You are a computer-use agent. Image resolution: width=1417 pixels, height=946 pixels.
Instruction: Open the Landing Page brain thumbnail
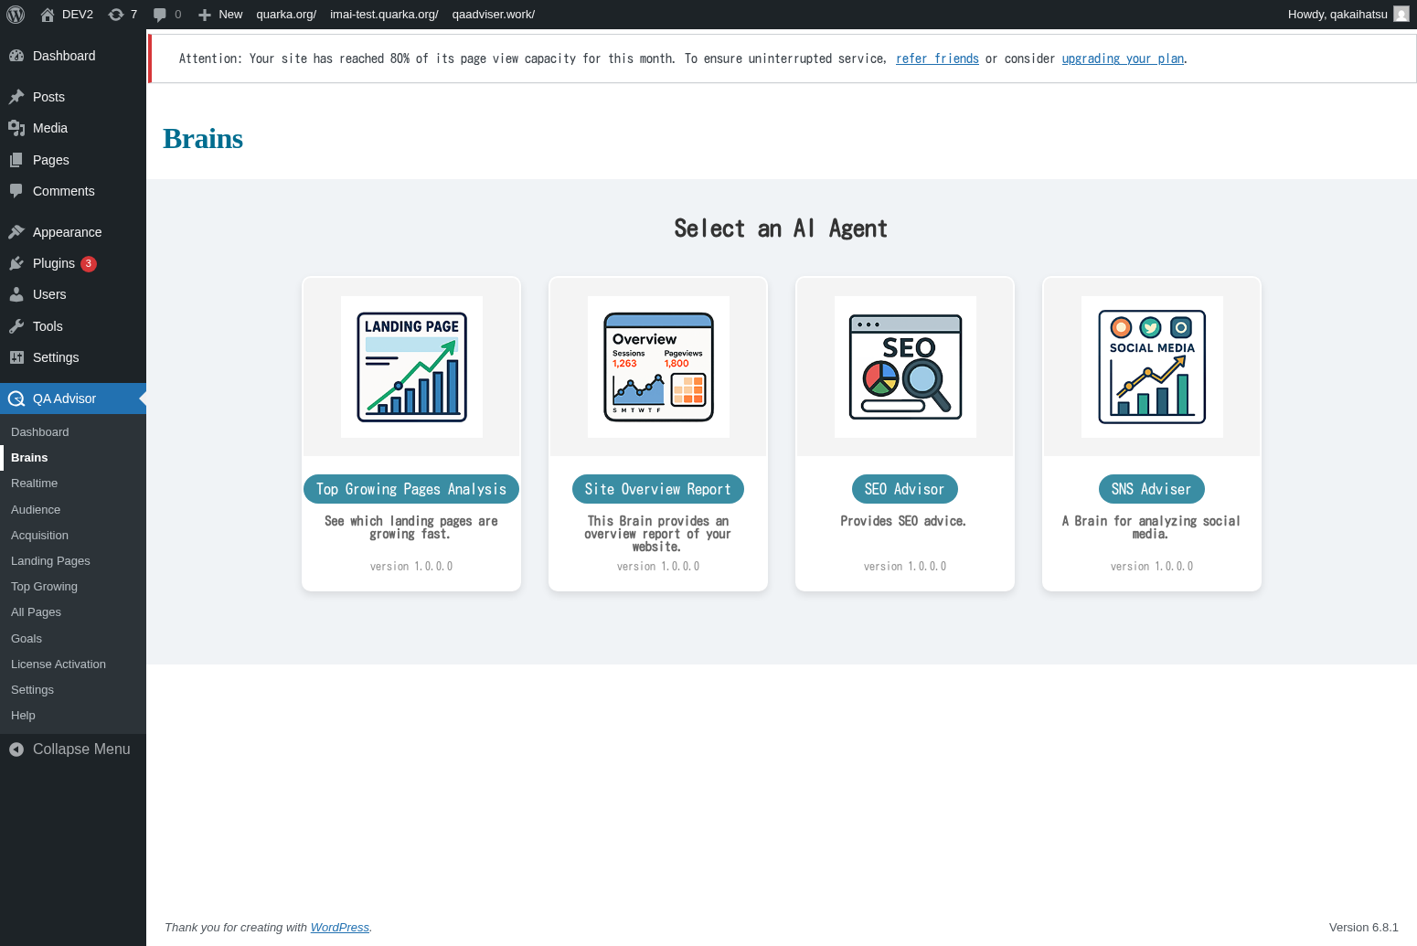click(411, 367)
